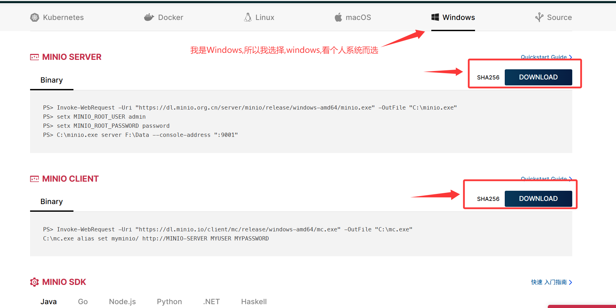The image size is (616, 308).
Task: Click the MINIO SDK heading
Action: 64,282
